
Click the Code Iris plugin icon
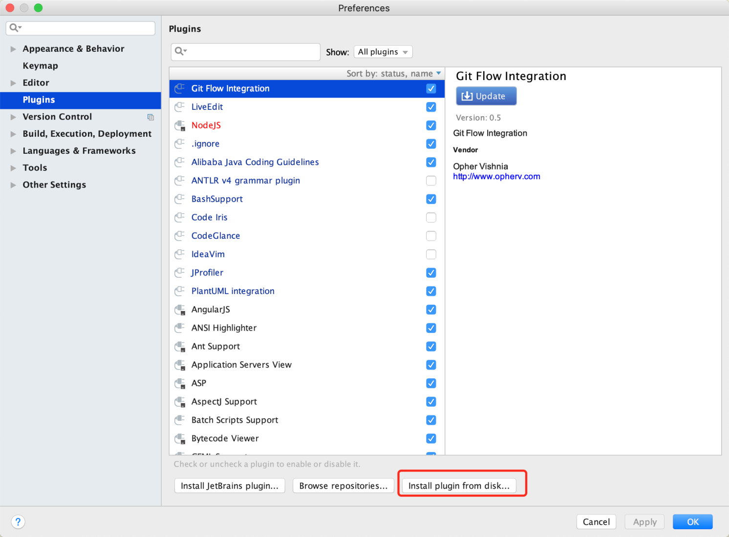180,217
